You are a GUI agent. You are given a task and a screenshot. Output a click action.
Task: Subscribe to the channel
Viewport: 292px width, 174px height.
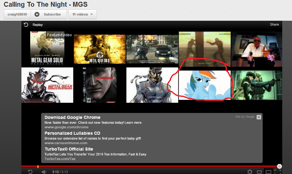click(49, 14)
